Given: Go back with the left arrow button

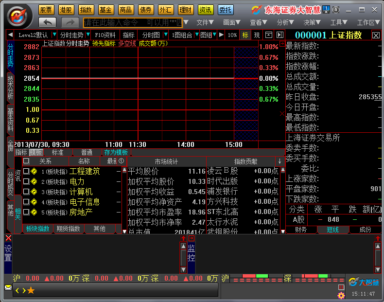Looking at the screenshot, I should [48, 23].
